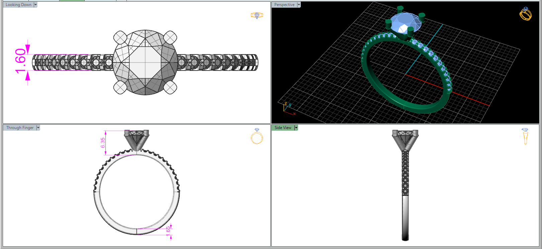Select the Perspective viewport title
This screenshot has width=542, height=249.
284,5
